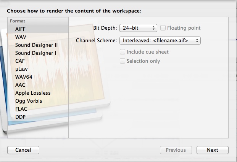Open the Bit Depth dropdown
This screenshot has width=237, height=162.
(138, 28)
